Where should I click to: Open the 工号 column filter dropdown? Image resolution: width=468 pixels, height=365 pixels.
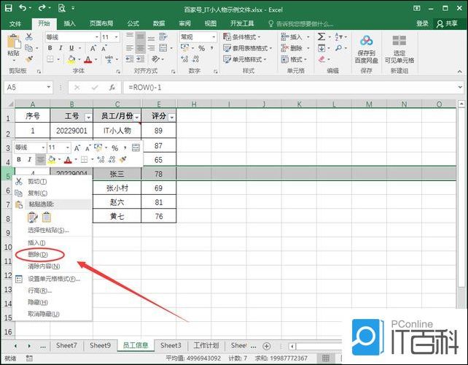[x=88, y=117]
